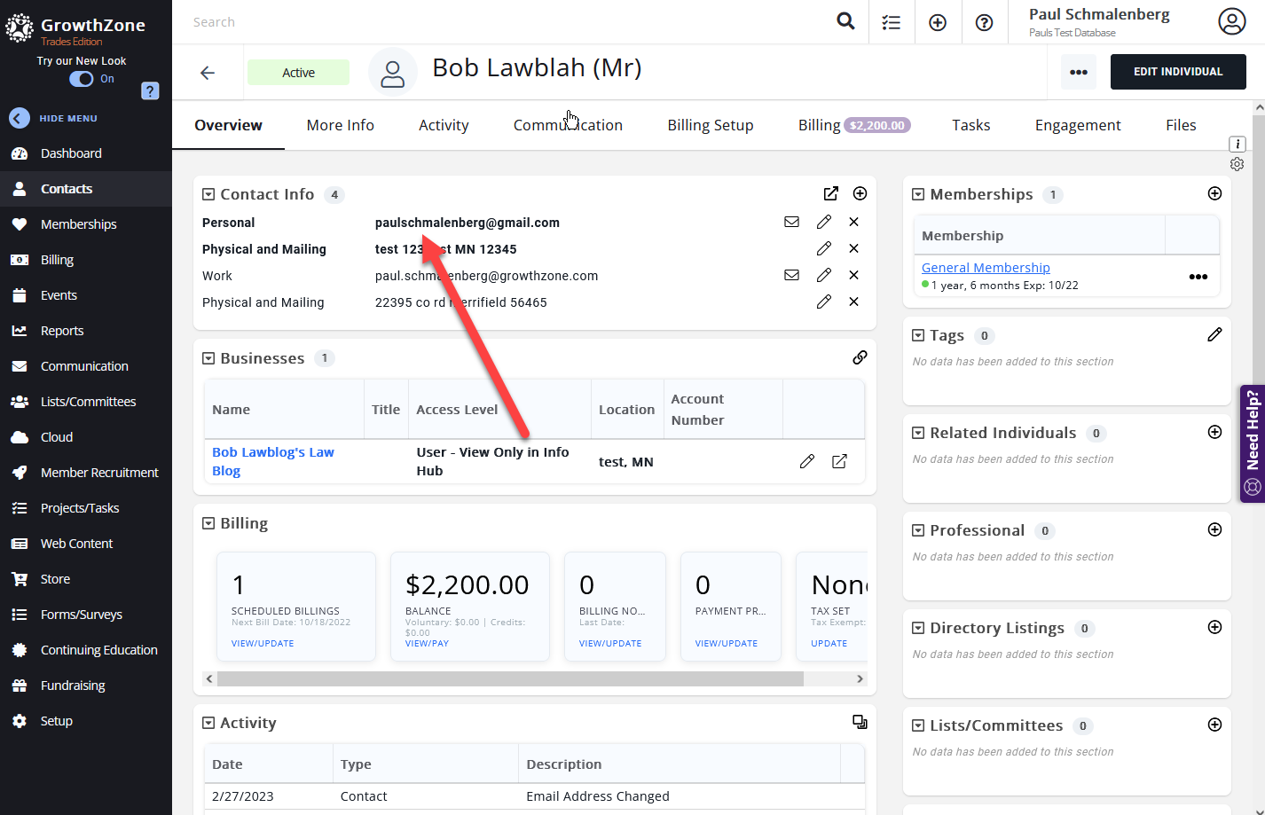Toggle the Try our New Look switch
Screen dimensions: 1265x815
tap(82, 79)
